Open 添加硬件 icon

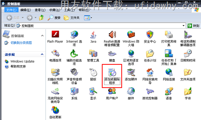pos(131,72)
